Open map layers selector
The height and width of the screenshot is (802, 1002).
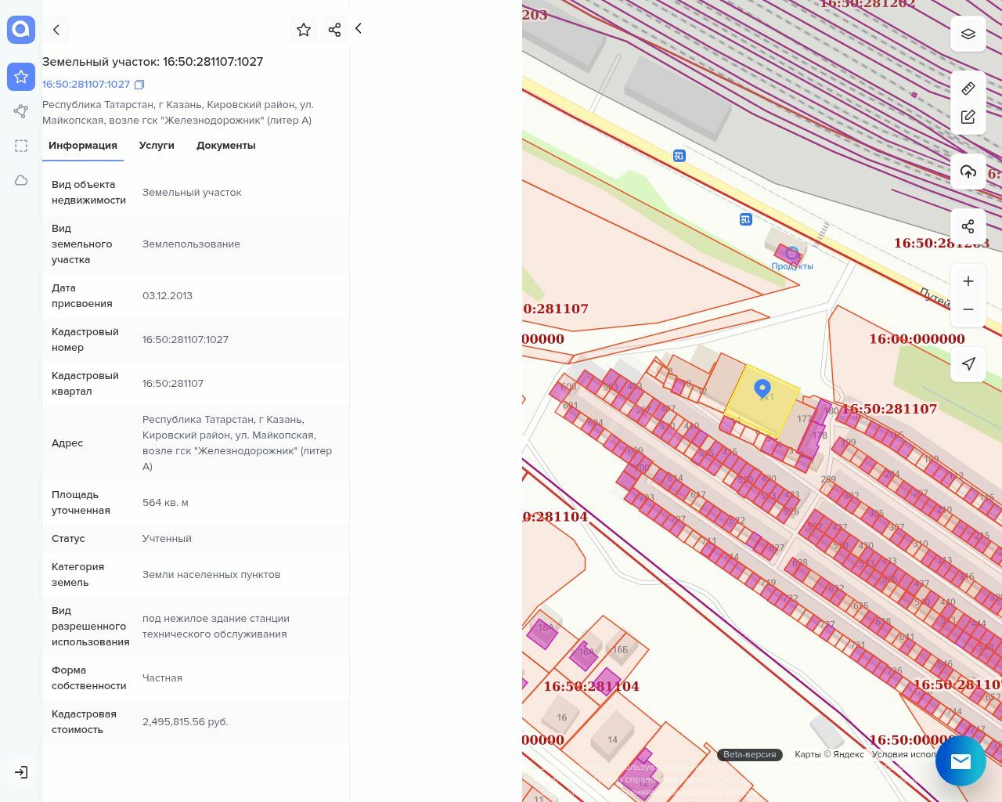coord(968,34)
